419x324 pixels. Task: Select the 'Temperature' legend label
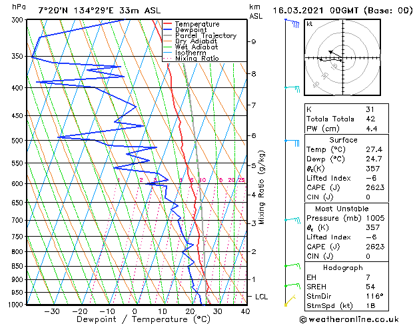pyautogui.click(x=197, y=24)
